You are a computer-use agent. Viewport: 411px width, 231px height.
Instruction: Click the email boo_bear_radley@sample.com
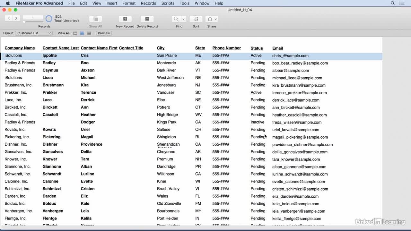300,63
